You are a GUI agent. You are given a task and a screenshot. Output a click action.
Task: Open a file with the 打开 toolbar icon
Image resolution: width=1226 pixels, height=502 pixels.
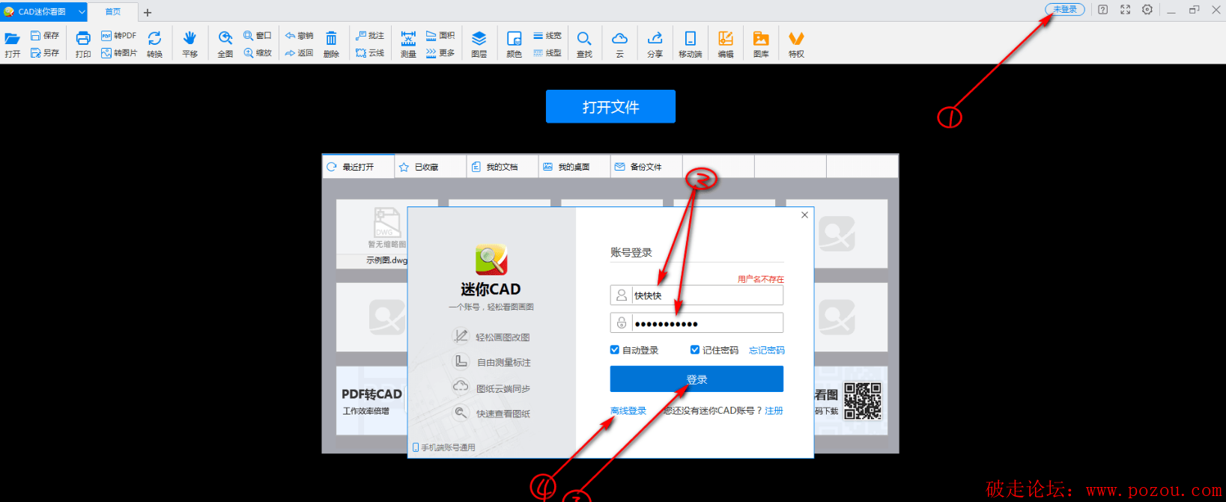[12, 44]
